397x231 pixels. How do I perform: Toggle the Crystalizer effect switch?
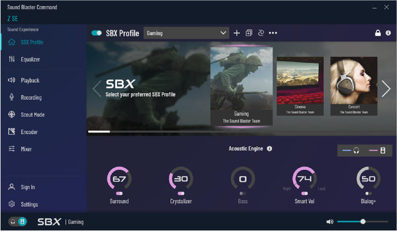pyautogui.click(x=181, y=194)
